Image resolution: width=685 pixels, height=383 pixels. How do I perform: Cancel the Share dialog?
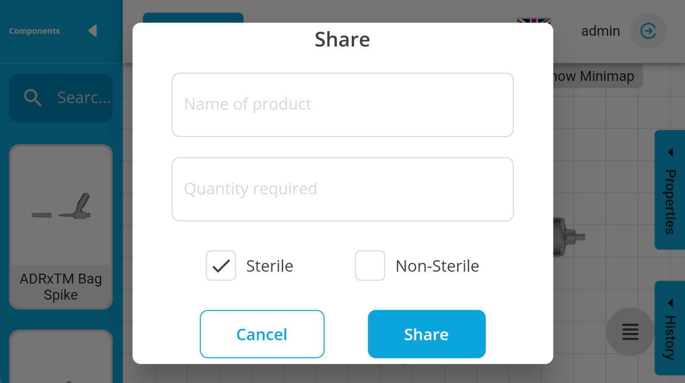[262, 334]
